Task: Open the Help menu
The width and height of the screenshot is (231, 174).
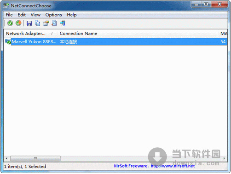Action: (x=72, y=15)
